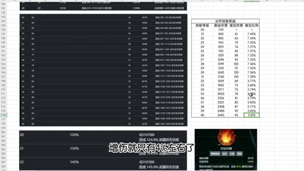This screenshot has width=304, height=171.
Task: Select the cell with value 1113
Action: pyautogui.click(x=221, y=51)
